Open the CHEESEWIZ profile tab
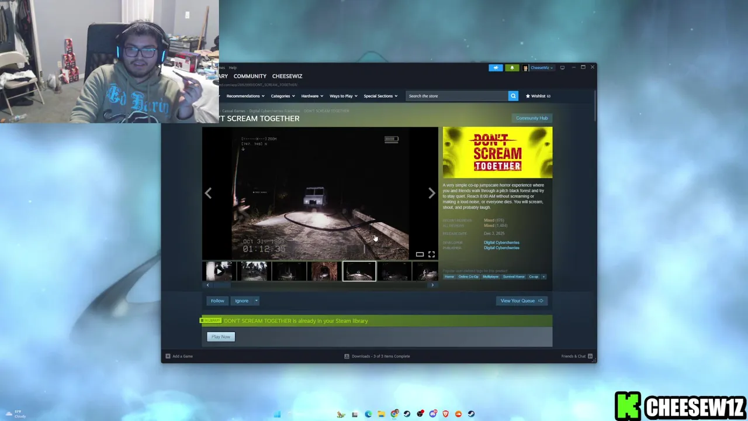Screen dimensions: 748x421 pos(287,76)
